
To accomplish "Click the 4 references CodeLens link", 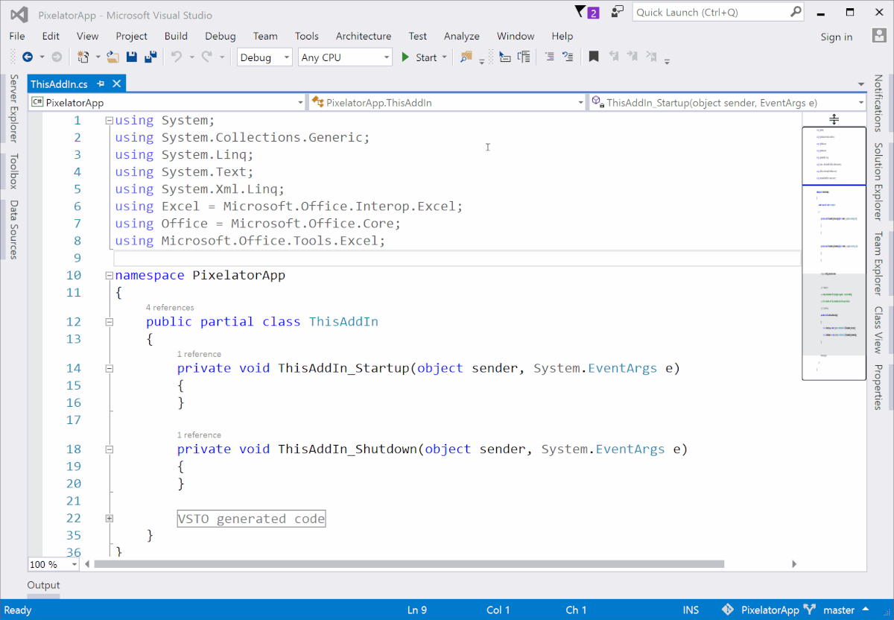I will point(170,307).
